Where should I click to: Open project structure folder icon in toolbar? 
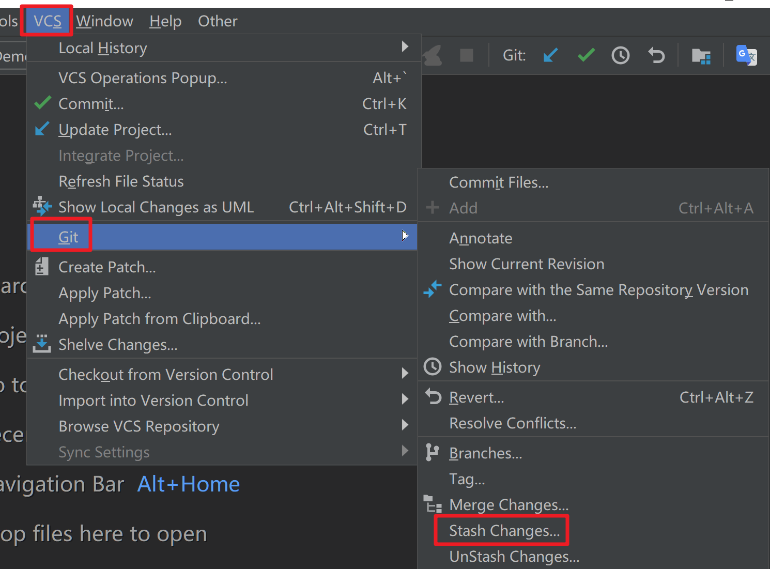[701, 56]
